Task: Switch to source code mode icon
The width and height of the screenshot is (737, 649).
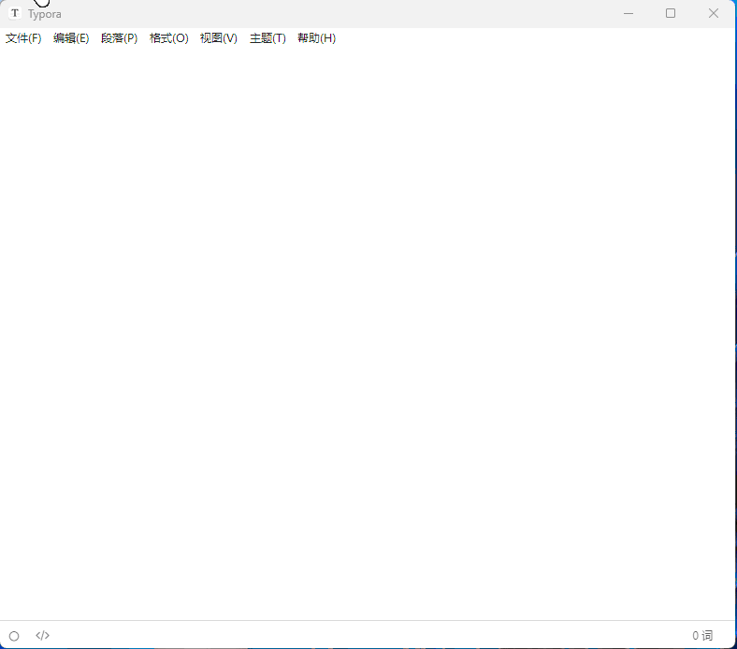Action: pos(42,635)
